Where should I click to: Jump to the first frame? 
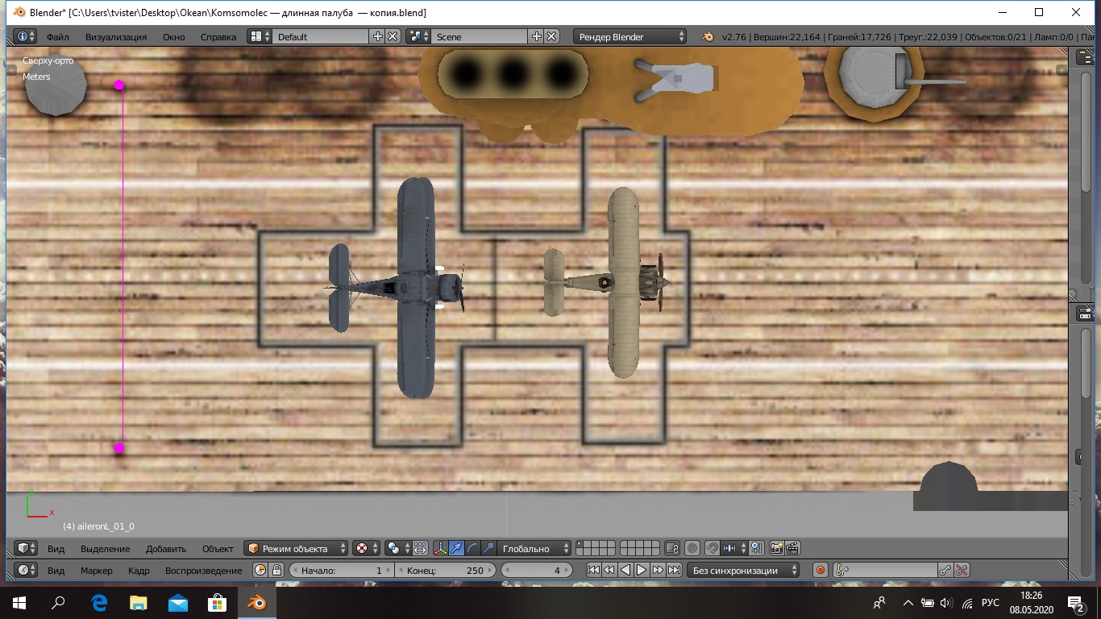pos(593,570)
